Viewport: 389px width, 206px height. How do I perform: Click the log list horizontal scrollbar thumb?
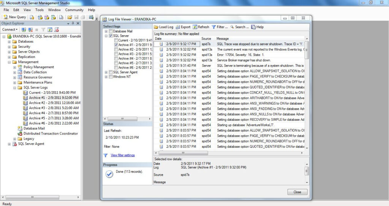pos(183,153)
